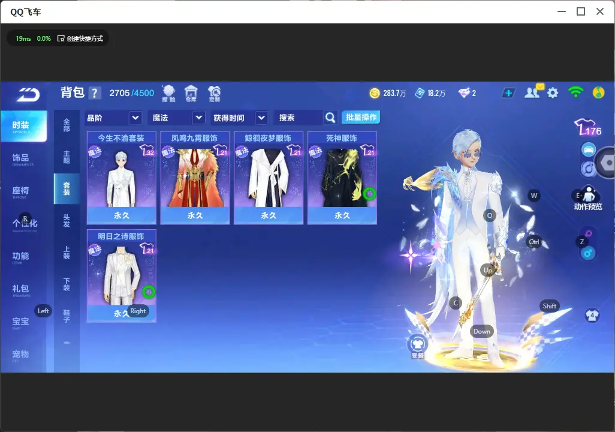Select the 鞋子 shoes subcategory

pyautogui.click(x=67, y=316)
